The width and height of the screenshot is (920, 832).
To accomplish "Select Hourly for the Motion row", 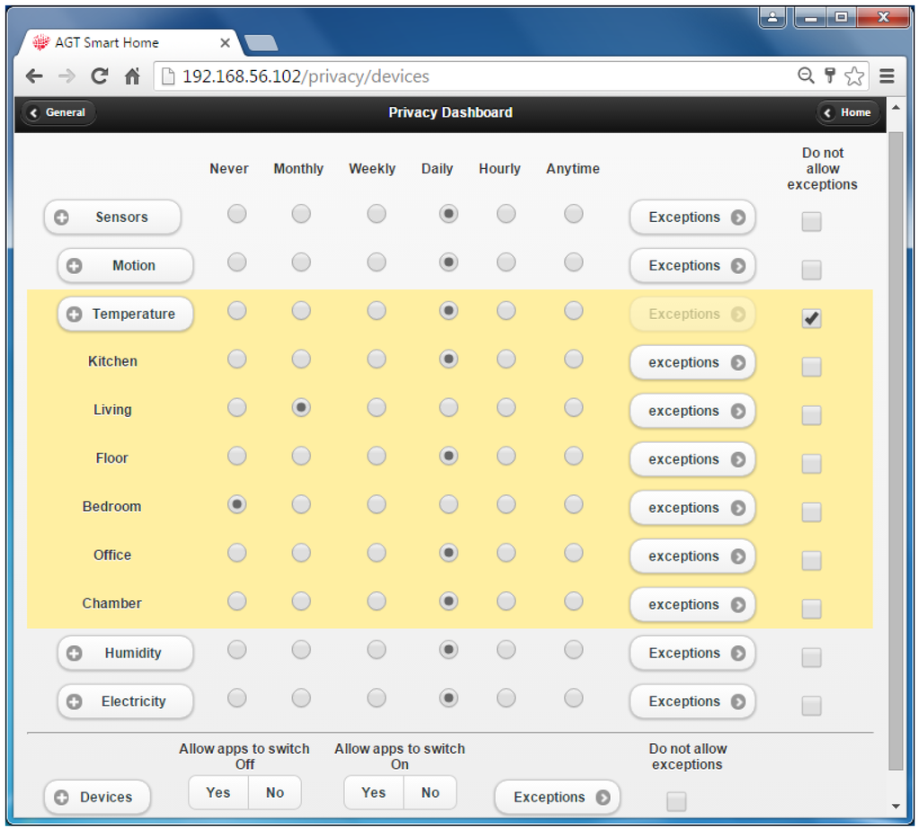I will point(506,262).
